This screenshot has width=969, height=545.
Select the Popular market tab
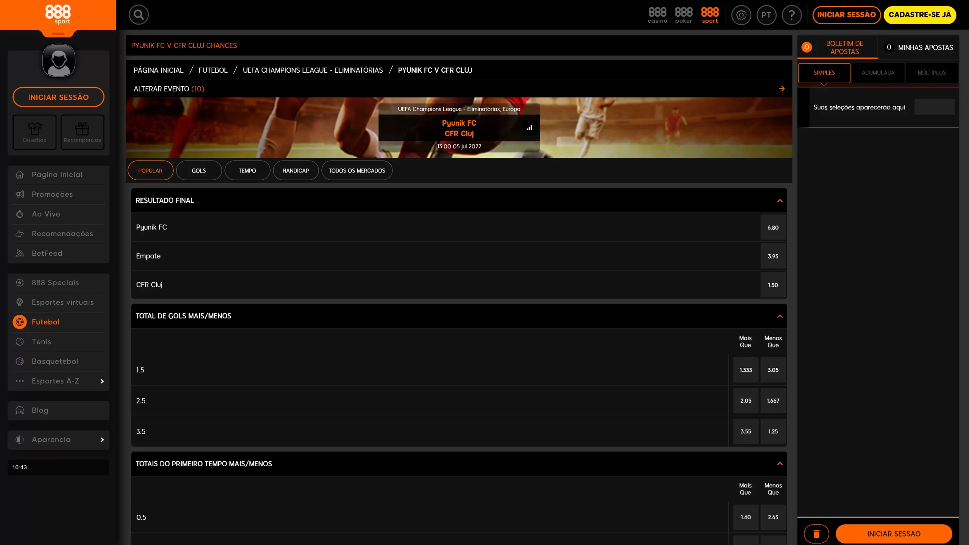click(150, 171)
